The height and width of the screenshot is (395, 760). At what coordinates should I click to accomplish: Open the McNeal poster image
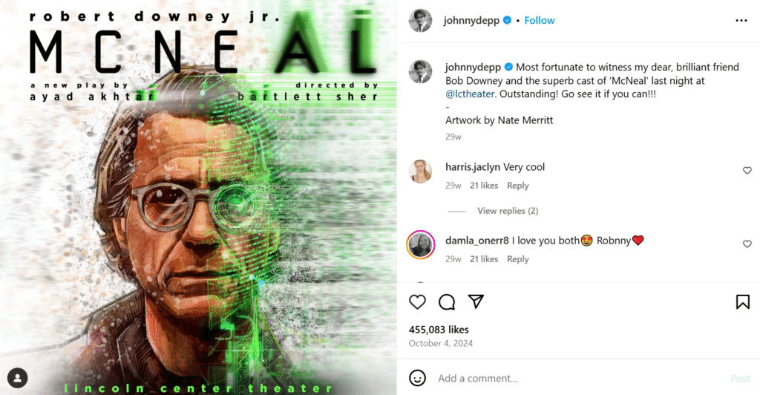[x=198, y=197]
